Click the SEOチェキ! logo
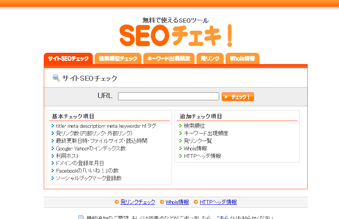339x219 pixels. [176, 35]
